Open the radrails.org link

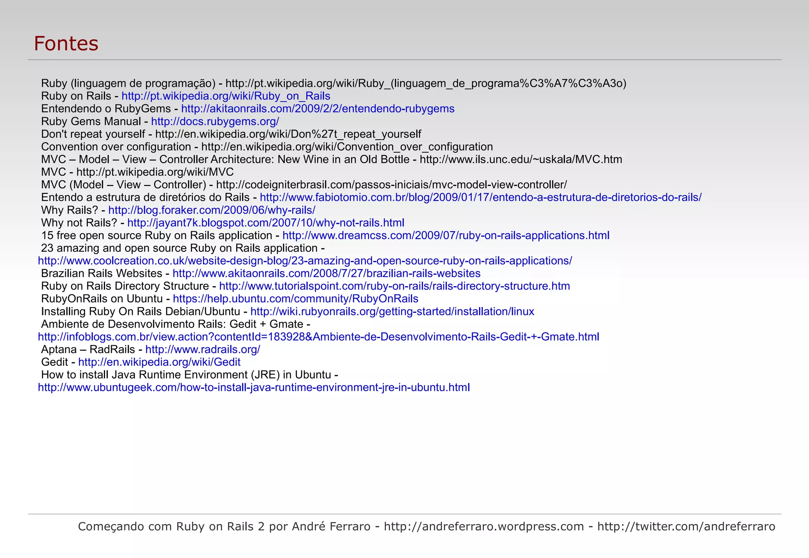(x=203, y=349)
